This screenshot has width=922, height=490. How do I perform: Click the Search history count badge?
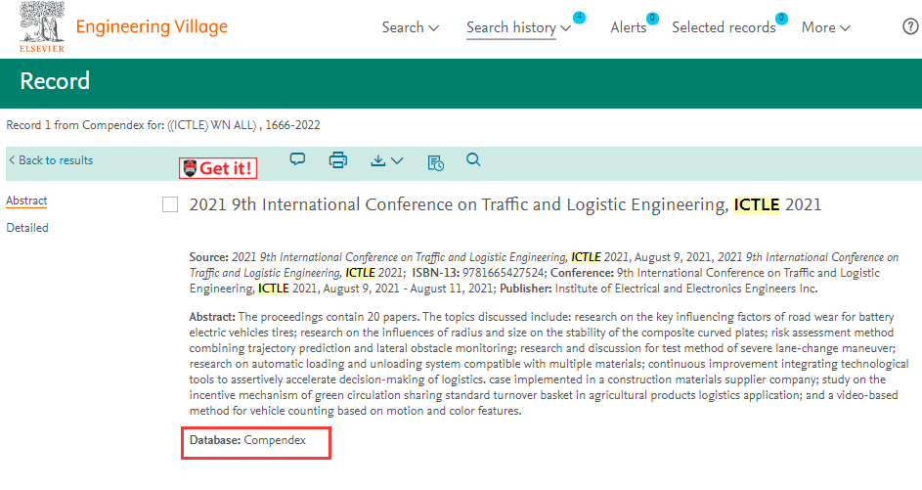[579, 17]
